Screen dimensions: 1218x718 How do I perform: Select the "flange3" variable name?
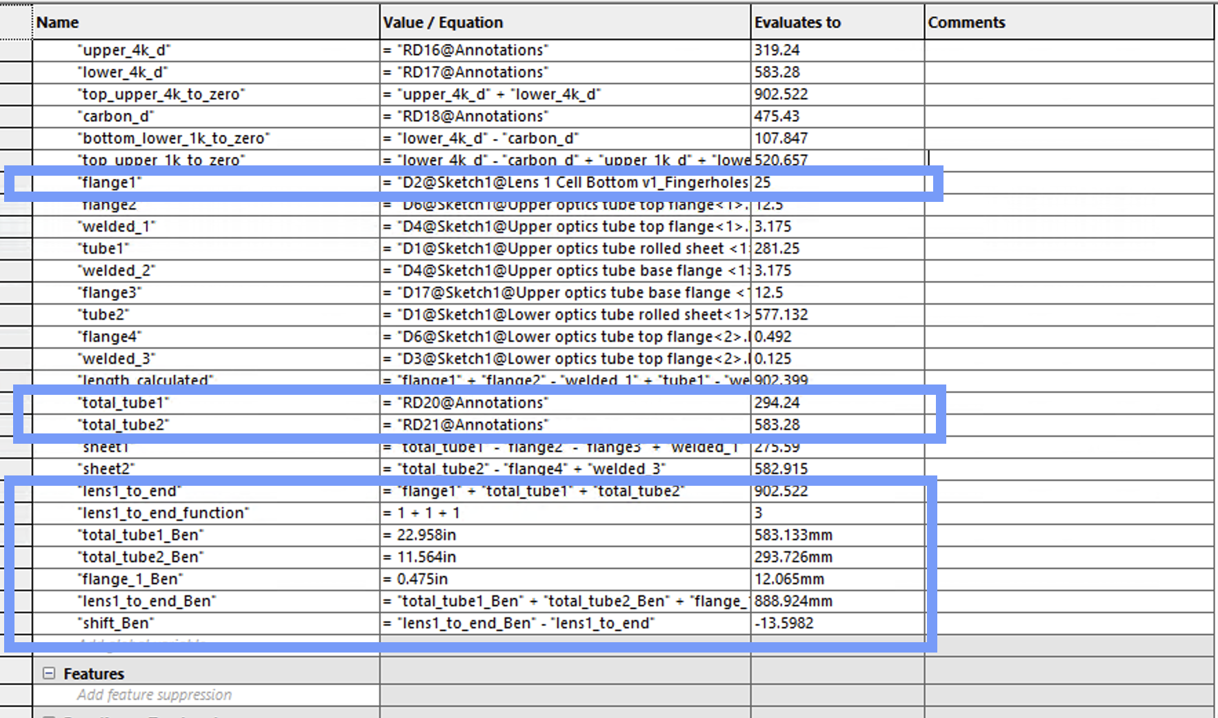tap(109, 293)
